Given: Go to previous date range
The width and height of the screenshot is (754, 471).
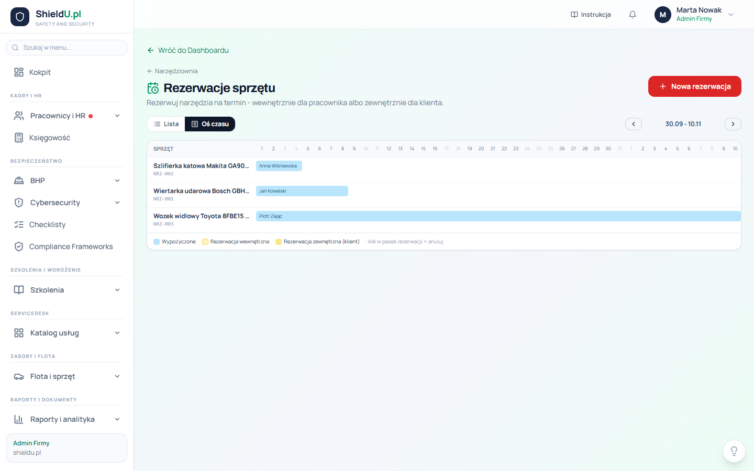Looking at the screenshot, I should pos(634,124).
